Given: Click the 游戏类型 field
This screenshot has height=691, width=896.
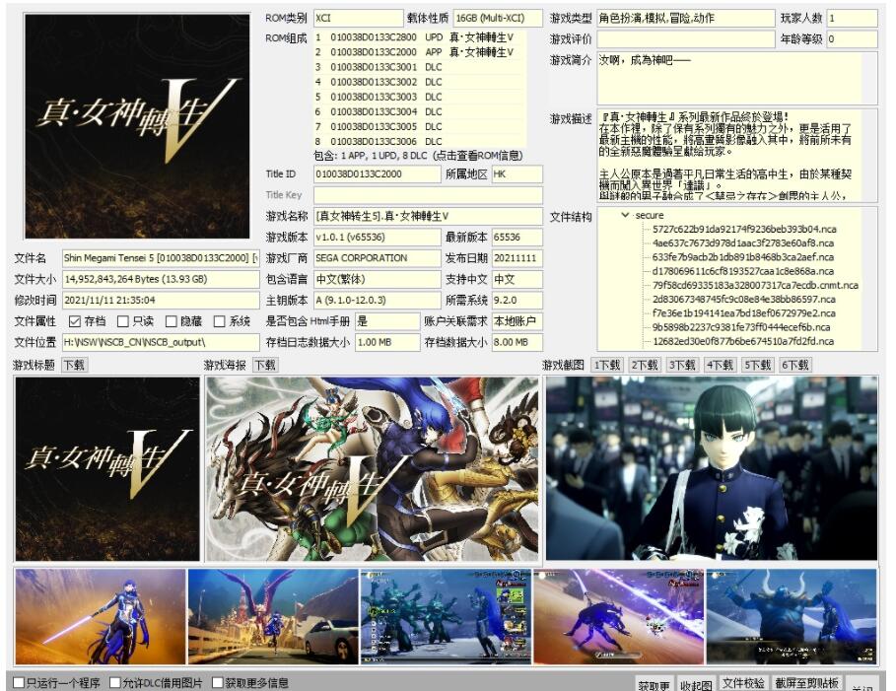Looking at the screenshot, I should (x=686, y=19).
